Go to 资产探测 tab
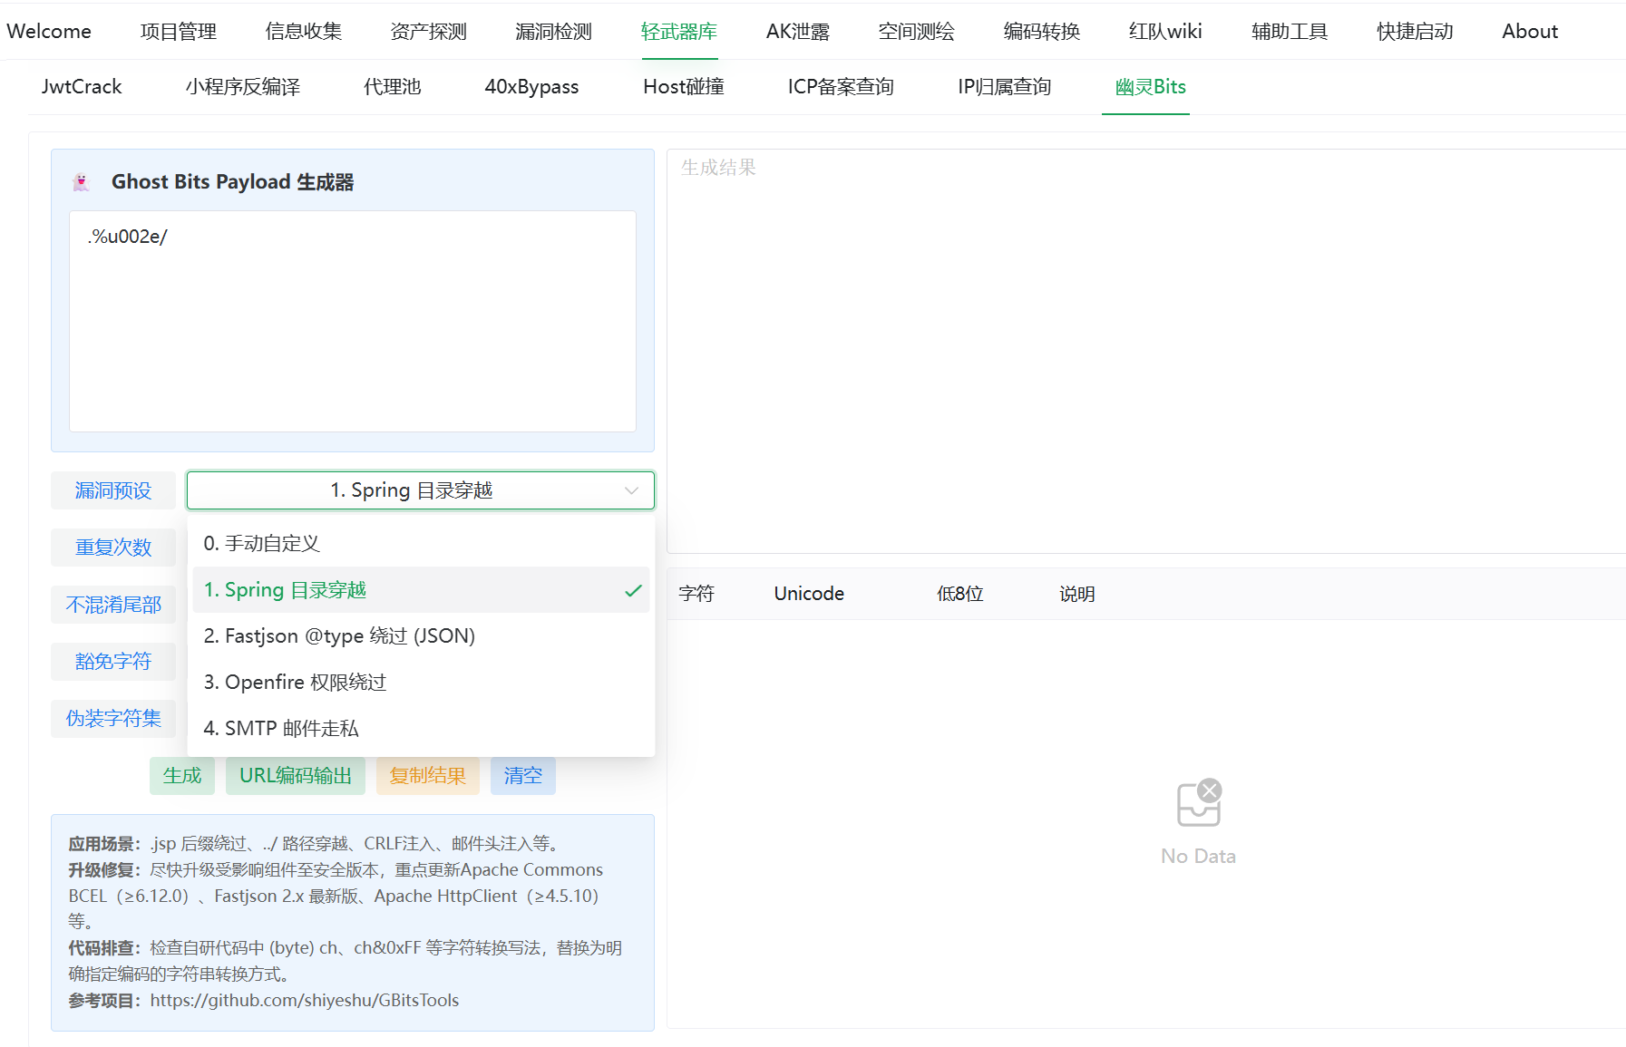 (429, 32)
